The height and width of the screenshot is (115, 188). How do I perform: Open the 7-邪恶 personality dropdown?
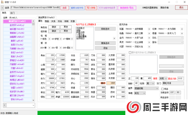click(x=49, y=39)
